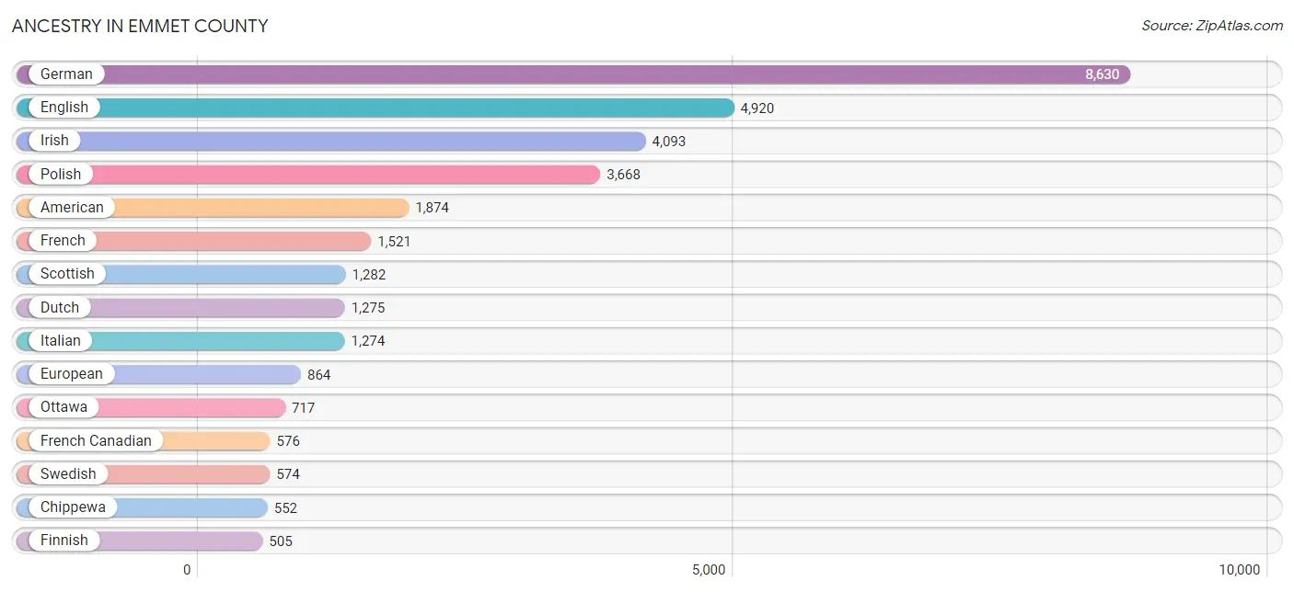
Task: Select the Irish label pill
Action: pos(54,141)
